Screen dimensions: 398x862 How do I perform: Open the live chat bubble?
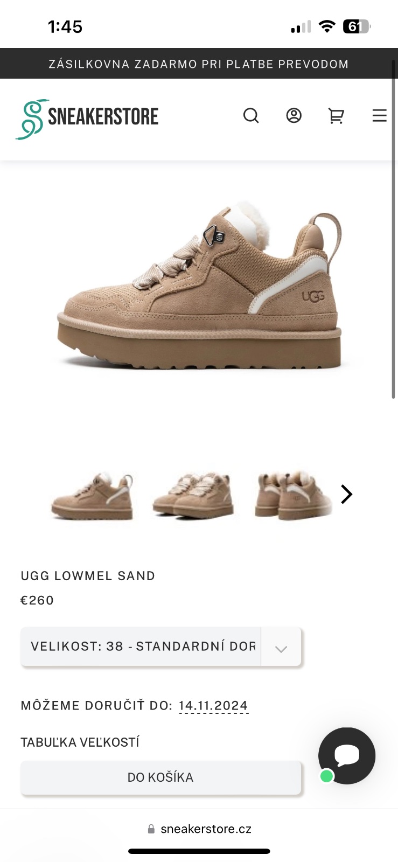347,756
